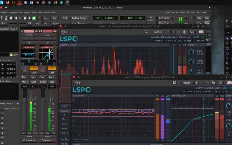Open preset (none) dropdown in equalizer window
This screenshot has width=232, height=145.
click(x=159, y=32)
